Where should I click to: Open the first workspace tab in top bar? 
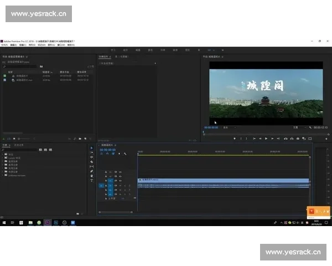(113, 50)
